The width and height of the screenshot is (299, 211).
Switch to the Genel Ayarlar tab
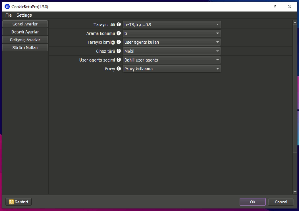(25, 24)
